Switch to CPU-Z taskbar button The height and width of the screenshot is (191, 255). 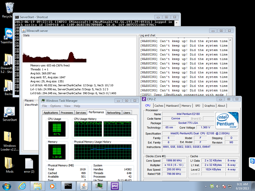pos(115,186)
